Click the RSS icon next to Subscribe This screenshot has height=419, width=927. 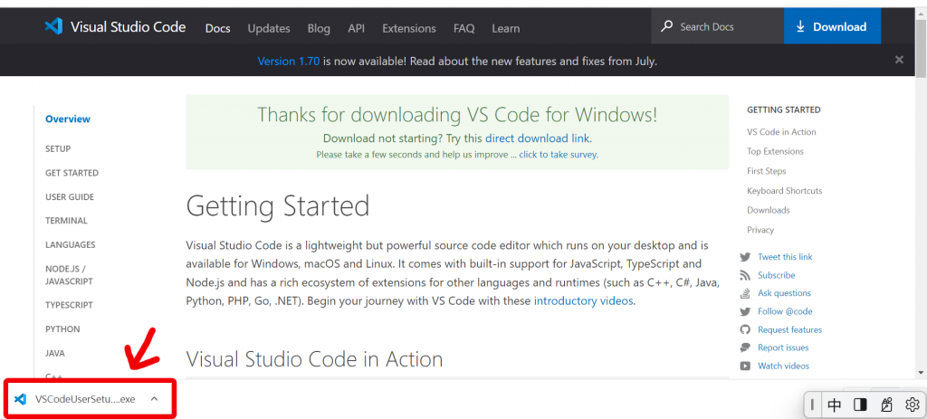745,275
